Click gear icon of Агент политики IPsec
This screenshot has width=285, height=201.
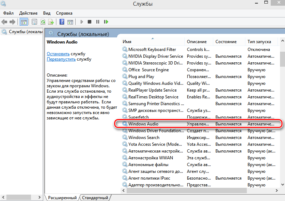point(125,178)
